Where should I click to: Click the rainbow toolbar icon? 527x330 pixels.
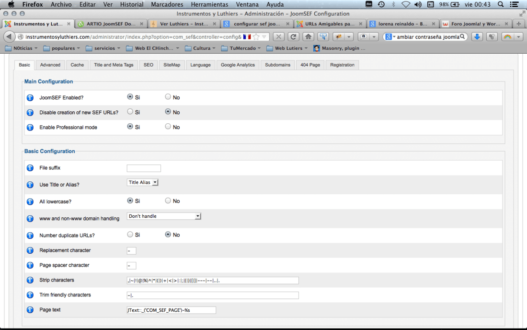point(507,36)
